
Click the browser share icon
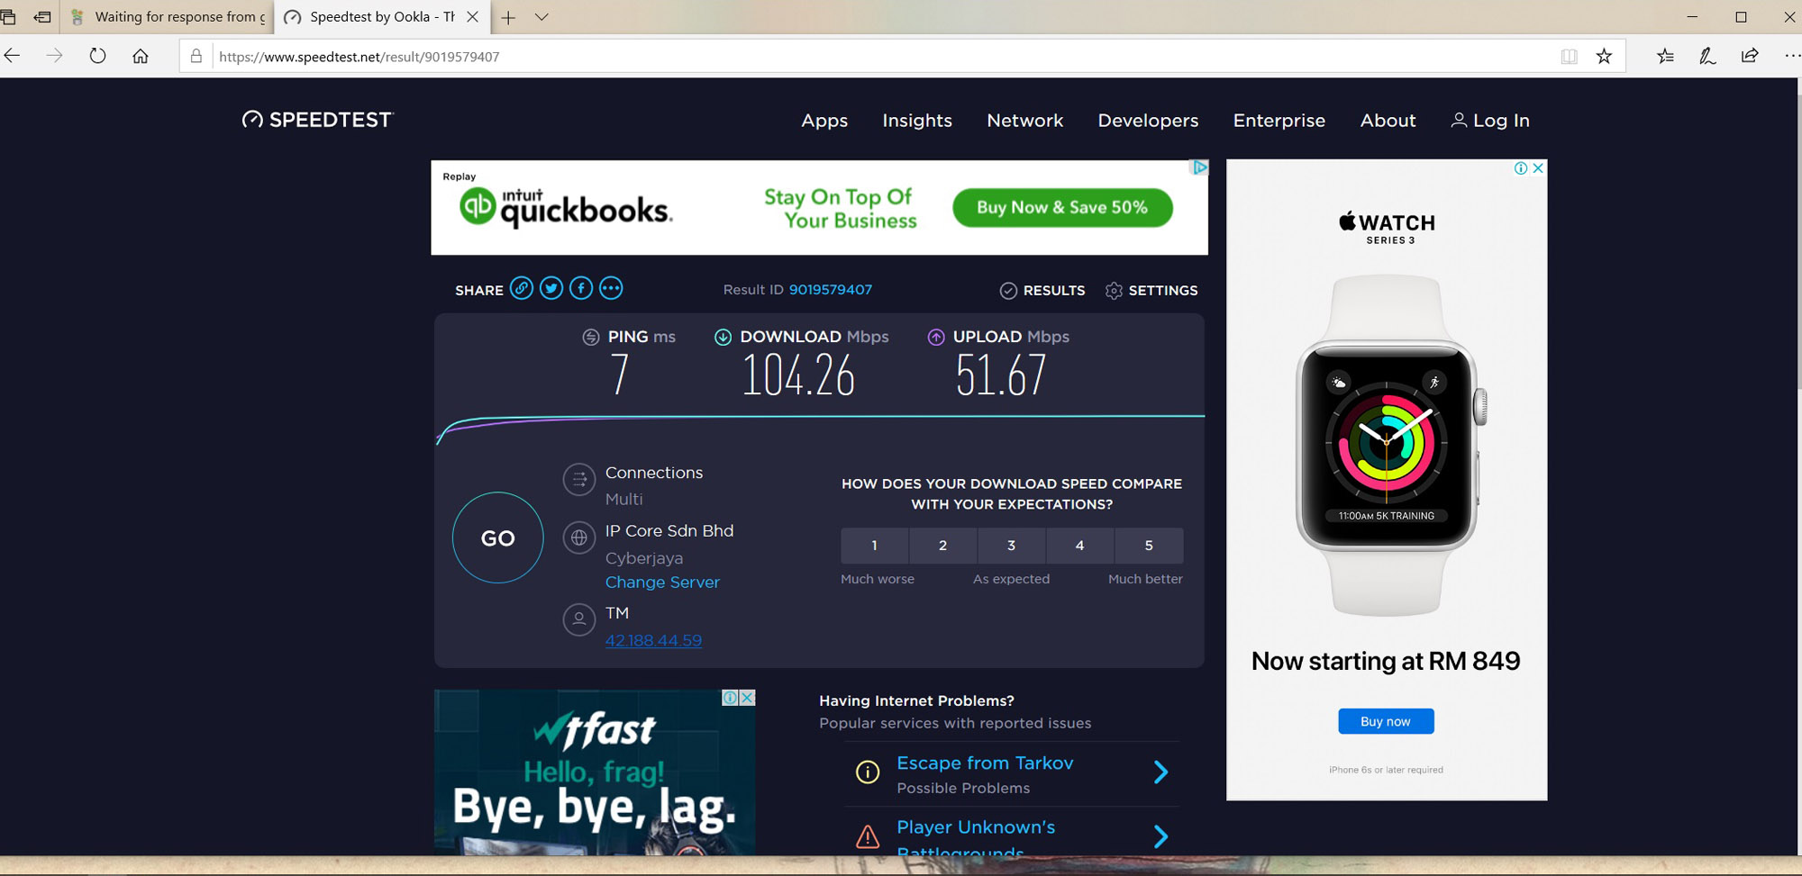pos(1750,56)
